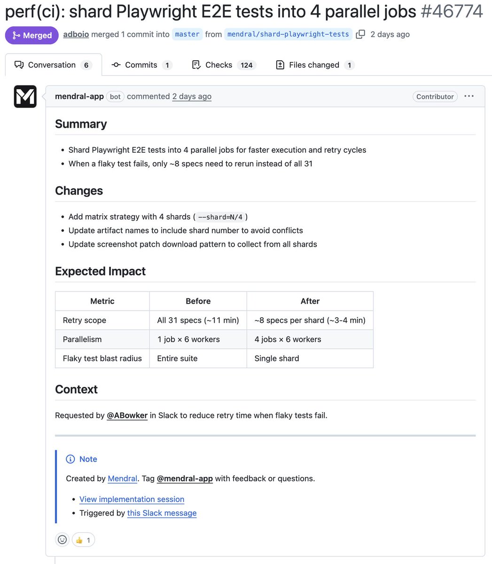
Task: Add a reaction with the smiley icon
Action: tap(62, 540)
